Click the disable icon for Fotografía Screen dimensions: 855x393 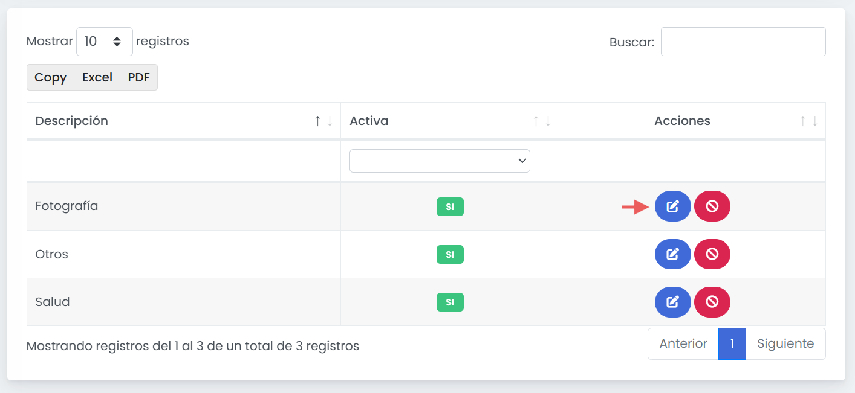click(712, 206)
